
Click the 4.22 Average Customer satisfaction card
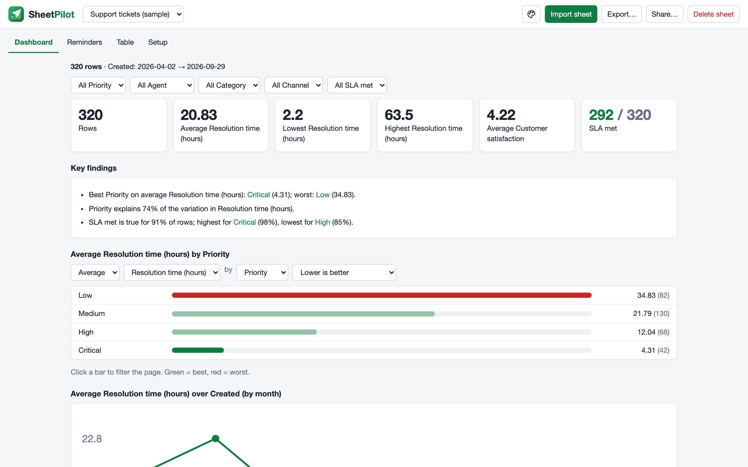(x=527, y=125)
